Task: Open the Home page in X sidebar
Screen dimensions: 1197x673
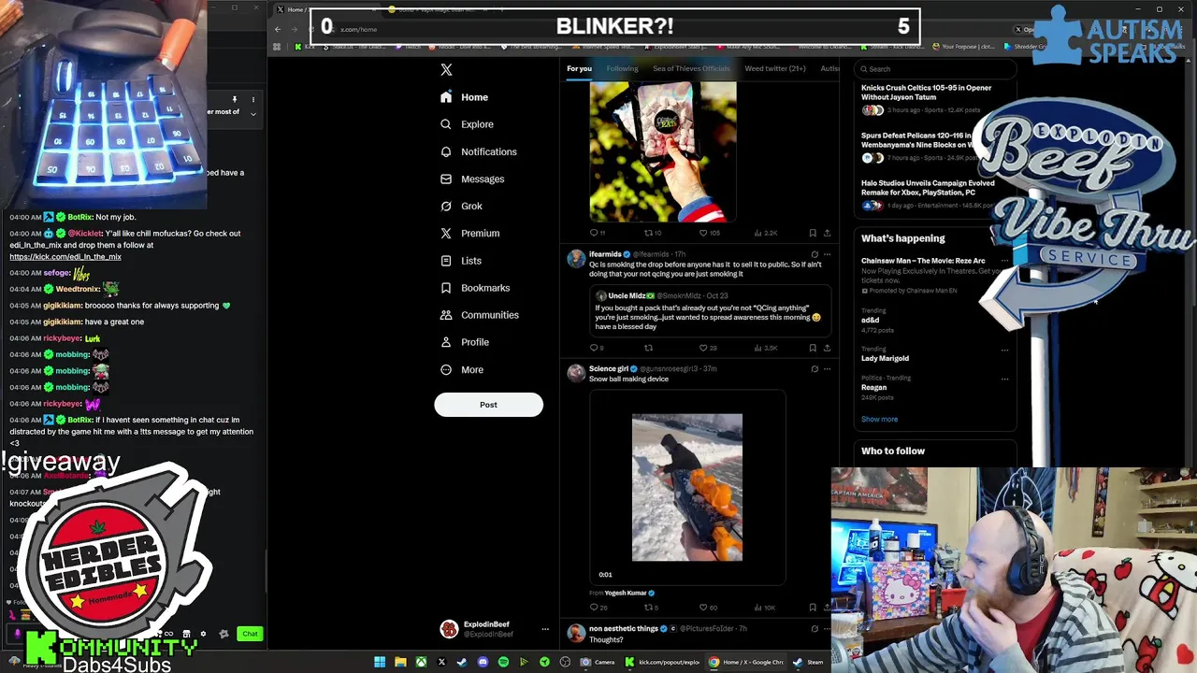Action: click(x=465, y=97)
